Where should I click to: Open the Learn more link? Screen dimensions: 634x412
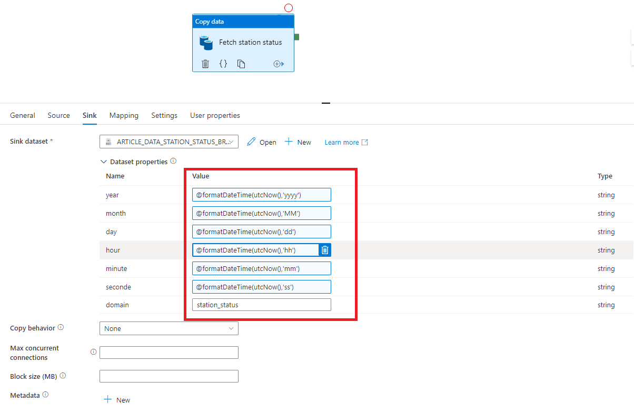pos(346,142)
